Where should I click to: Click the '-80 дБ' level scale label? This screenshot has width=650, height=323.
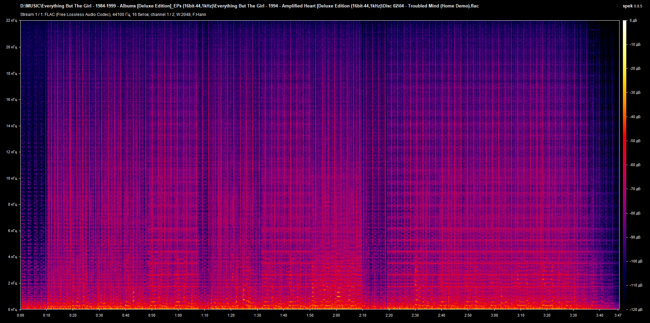(x=635, y=213)
